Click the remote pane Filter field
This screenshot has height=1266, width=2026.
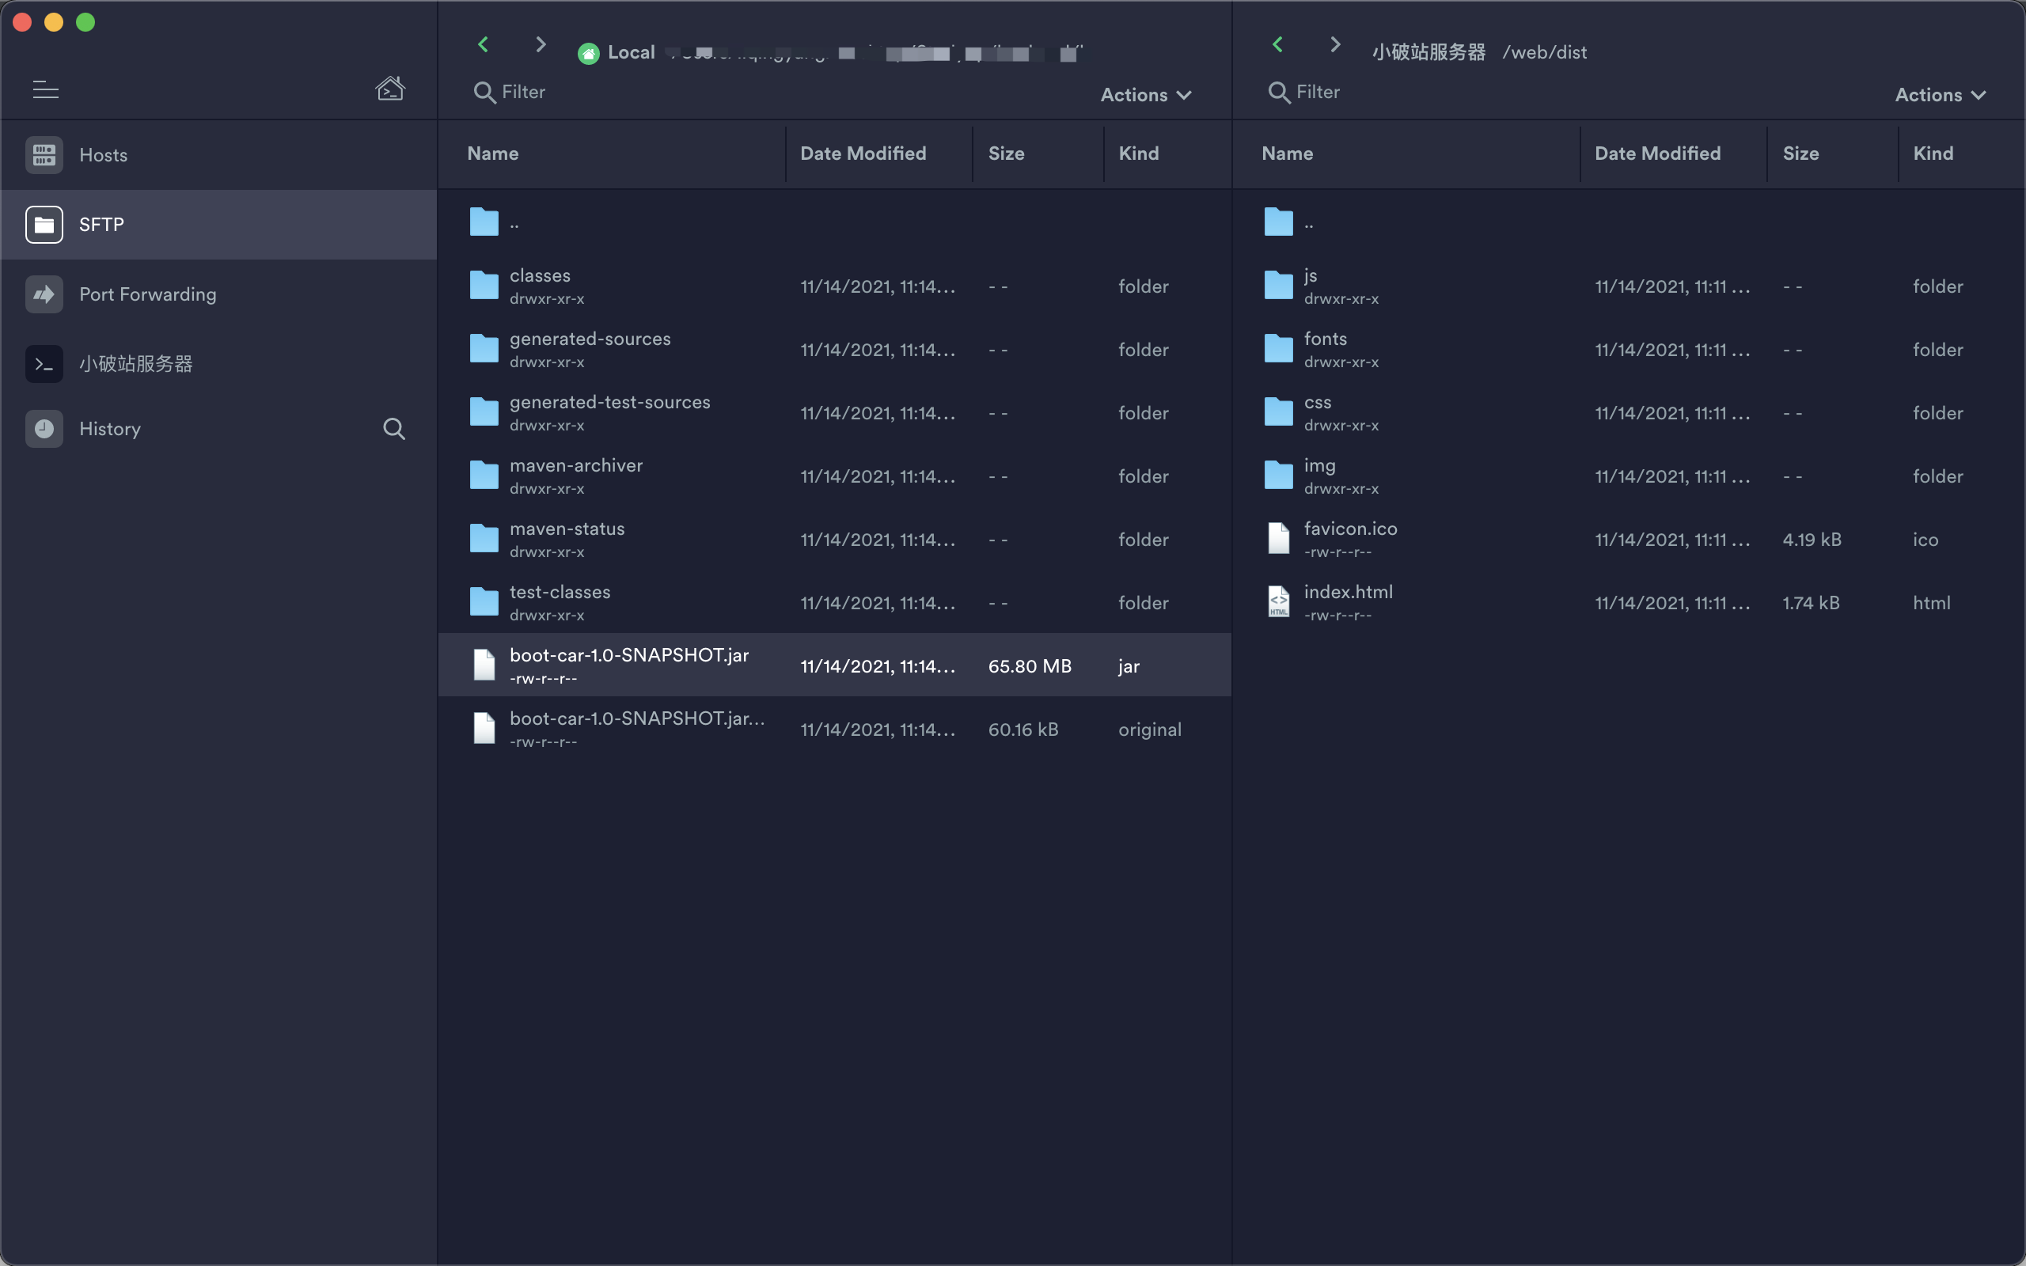tap(1318, 92)
